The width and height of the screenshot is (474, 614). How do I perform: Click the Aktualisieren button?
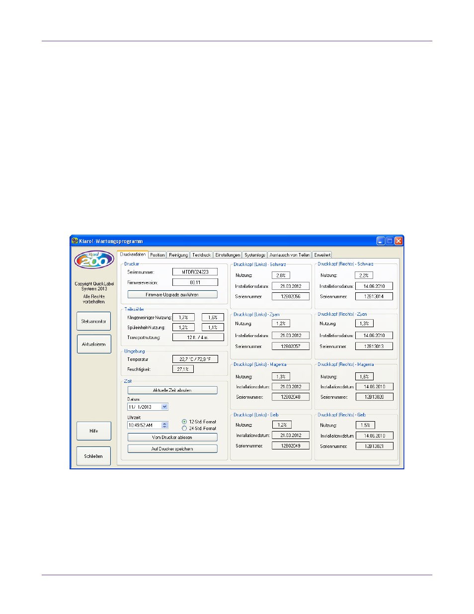94,344
